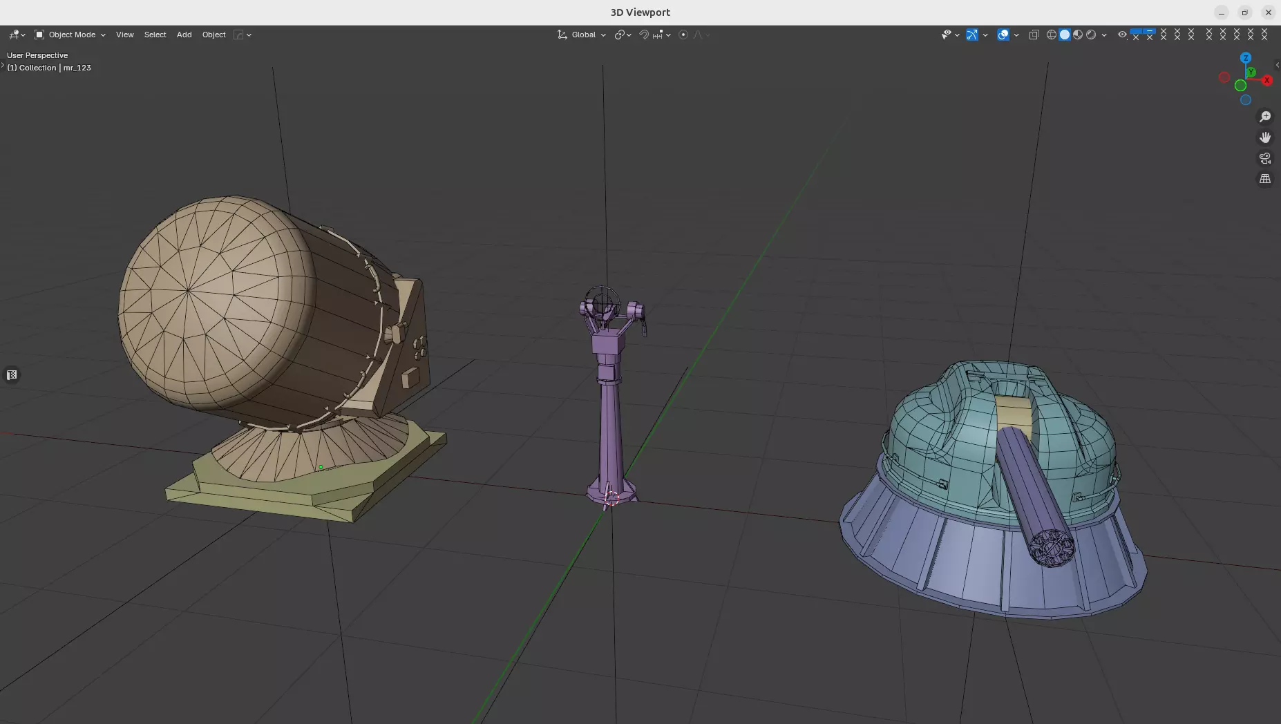
Task: Expand the sidebar using the right edge arrow
Action: (x=1278, y=65)
